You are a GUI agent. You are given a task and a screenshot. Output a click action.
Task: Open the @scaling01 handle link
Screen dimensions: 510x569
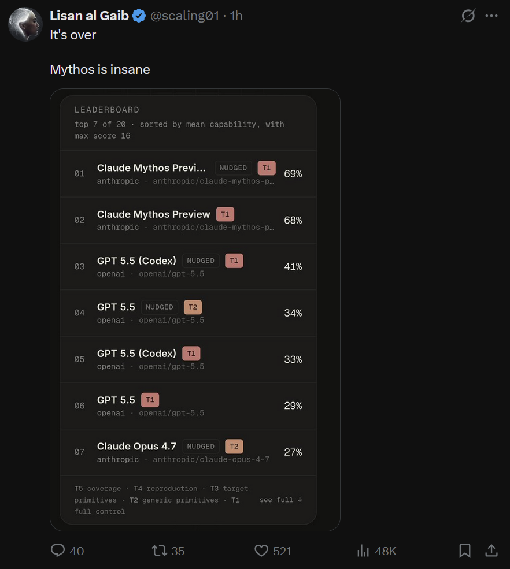[184, 16]
